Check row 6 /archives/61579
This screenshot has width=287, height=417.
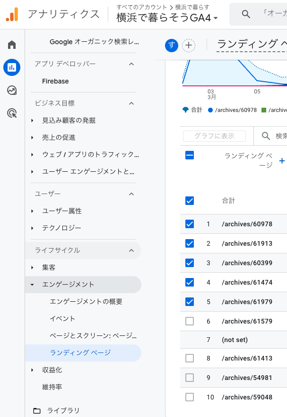(190, 321)
